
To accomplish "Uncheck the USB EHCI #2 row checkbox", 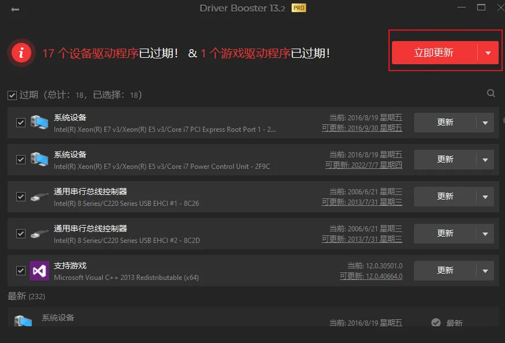I will 21,234.
